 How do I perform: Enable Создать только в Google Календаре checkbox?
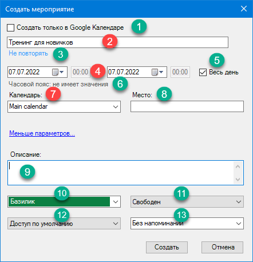pyautogui.click(x=10, y=27)
